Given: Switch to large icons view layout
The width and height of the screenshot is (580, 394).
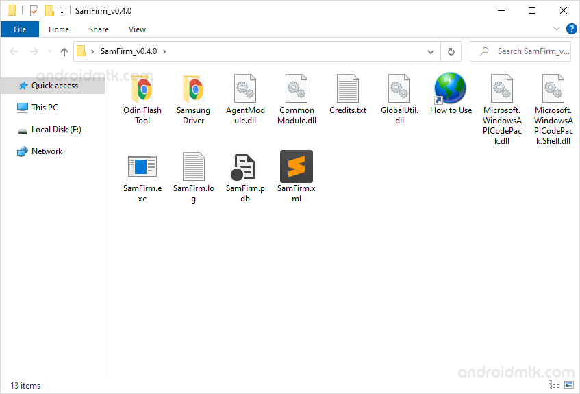Looking at the screenshot, I should click(x=569, y=385).
